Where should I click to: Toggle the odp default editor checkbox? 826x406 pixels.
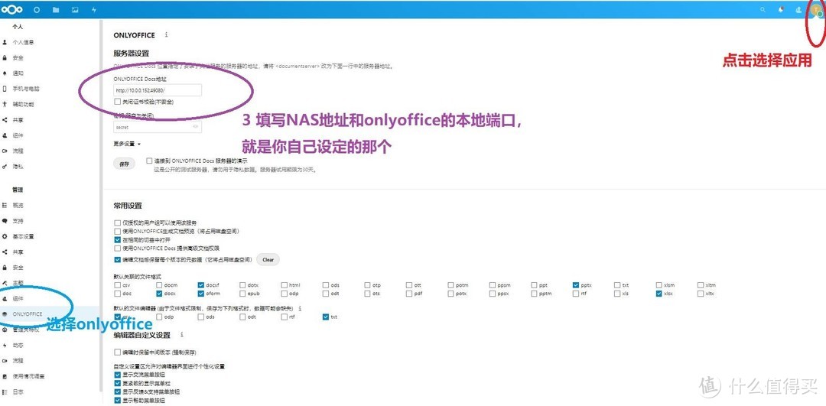click(x=159, y=317)
